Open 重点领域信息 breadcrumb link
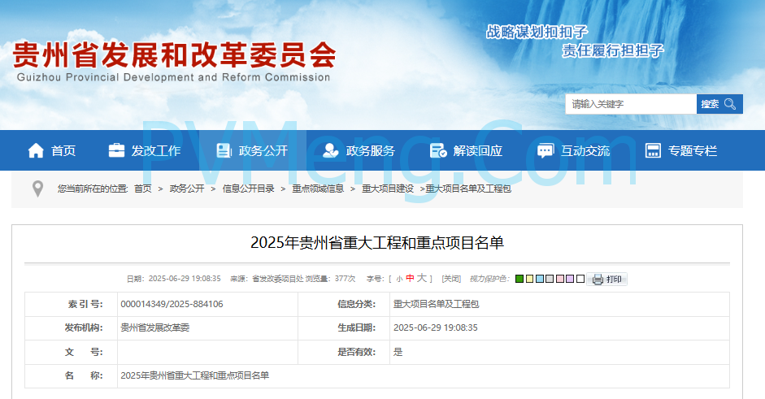The height and width of the screenshot is (399, 765). pyautogui.click(x=318, y=189)
